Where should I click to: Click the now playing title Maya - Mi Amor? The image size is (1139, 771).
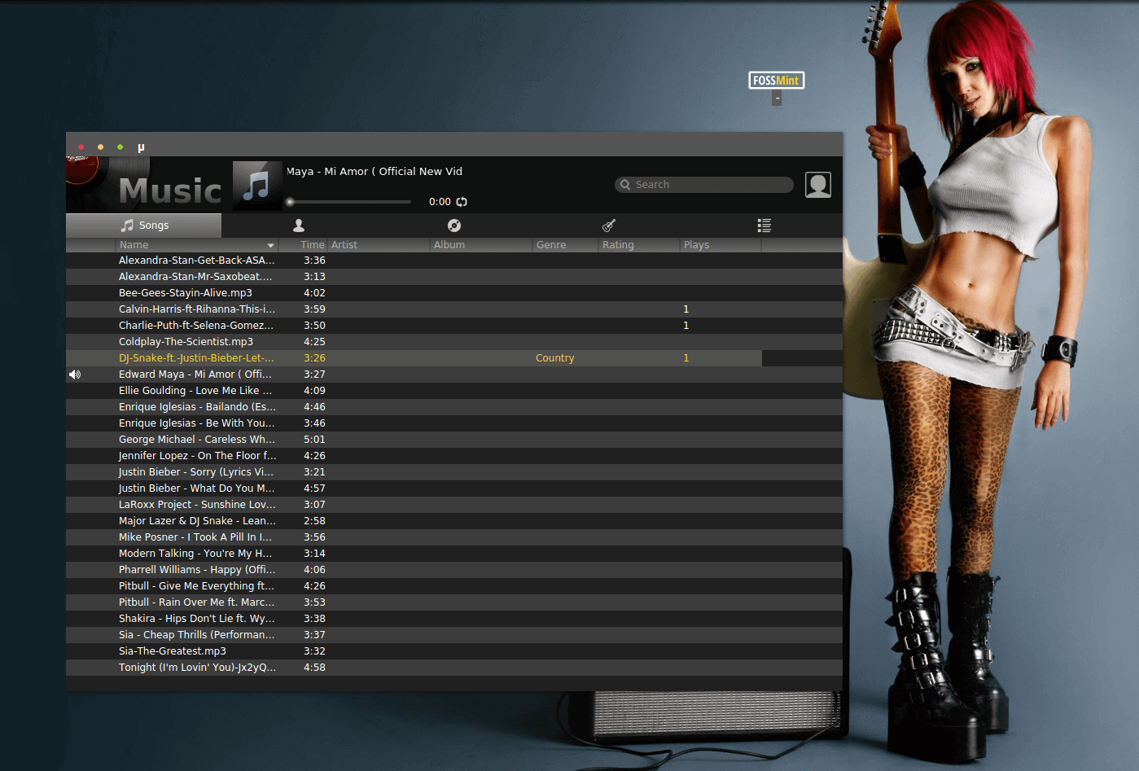(375, 172)
